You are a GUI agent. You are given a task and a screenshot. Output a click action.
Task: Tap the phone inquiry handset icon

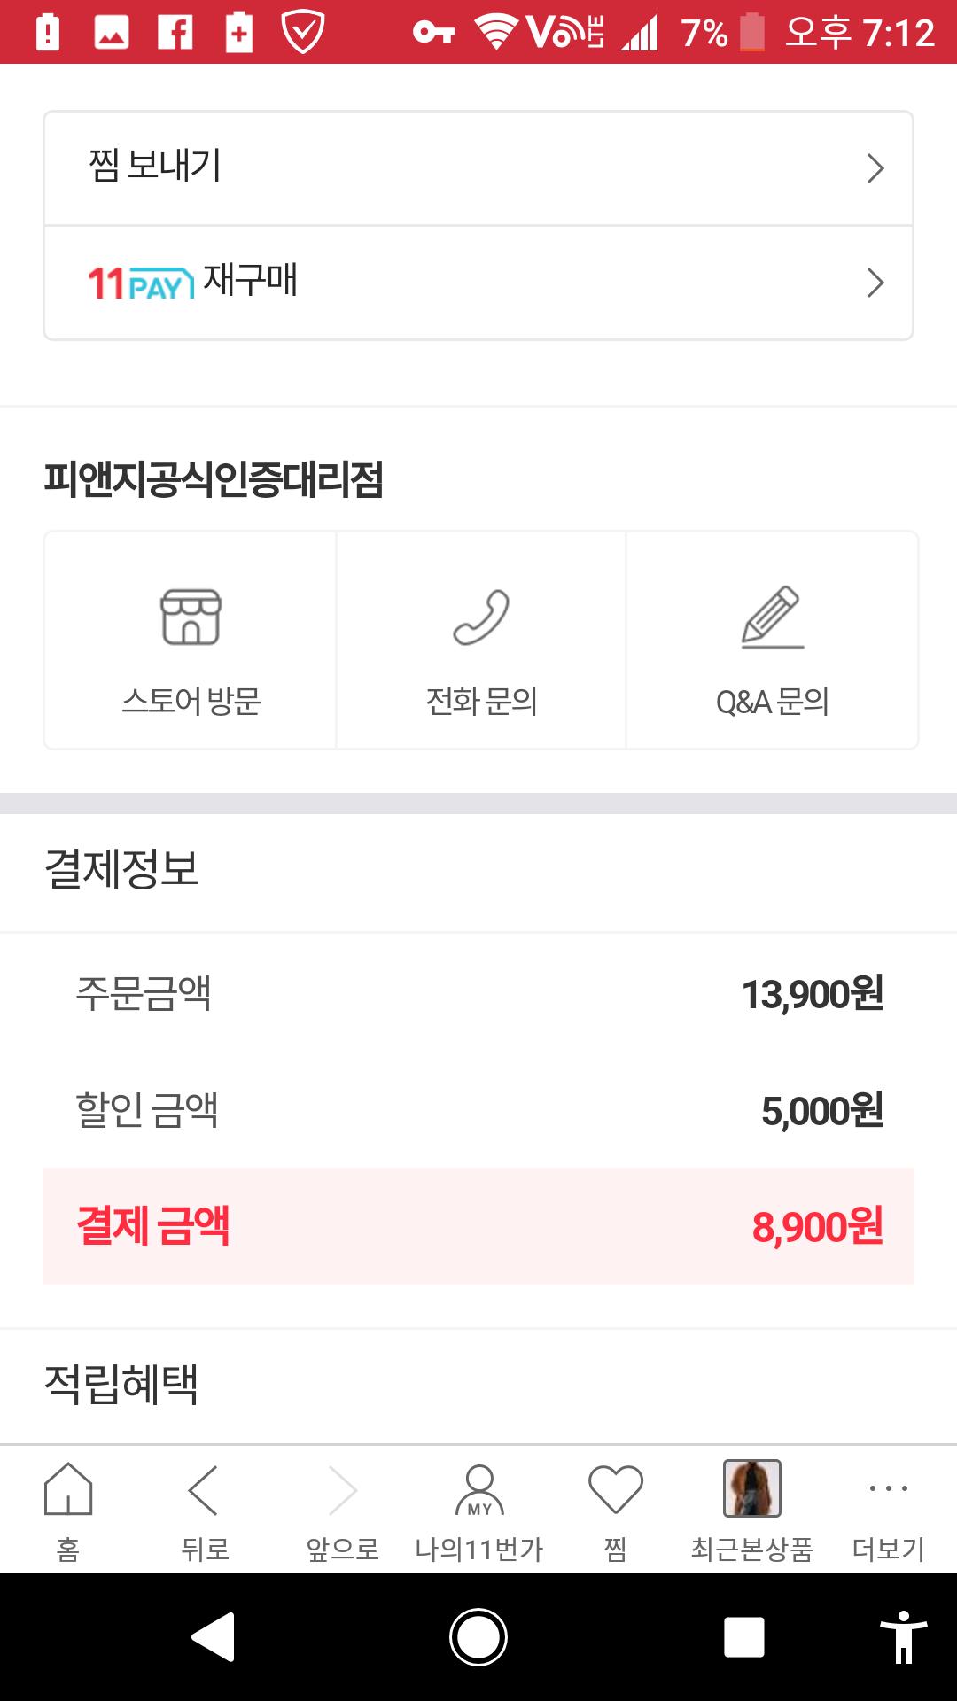(481, 617)
